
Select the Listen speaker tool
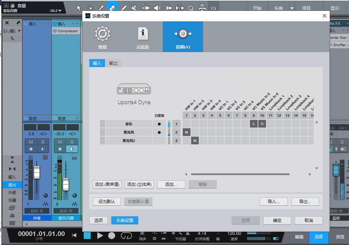pyautogui.click(x=157, y=8)
